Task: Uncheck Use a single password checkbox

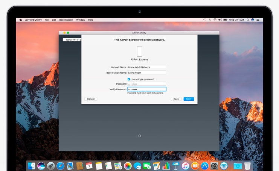Action: click(129, 79)
